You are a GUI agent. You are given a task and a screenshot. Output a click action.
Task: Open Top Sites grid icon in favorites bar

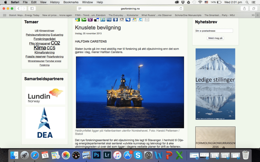[5, 15]
